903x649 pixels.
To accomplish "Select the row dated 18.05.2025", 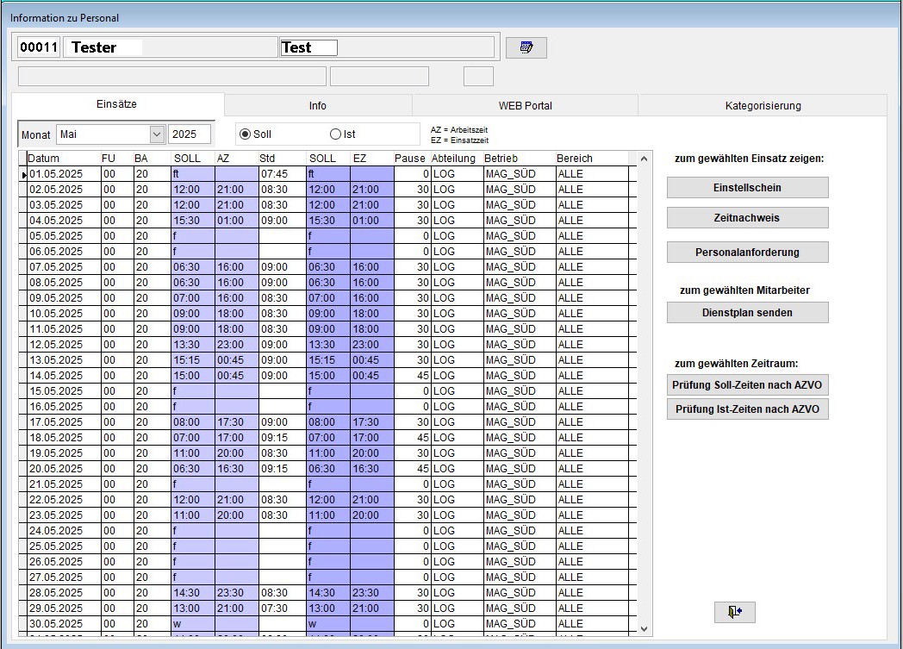I will click(x=327, y=438).
